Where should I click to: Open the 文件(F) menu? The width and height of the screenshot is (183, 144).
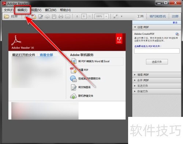click(8, 10)
